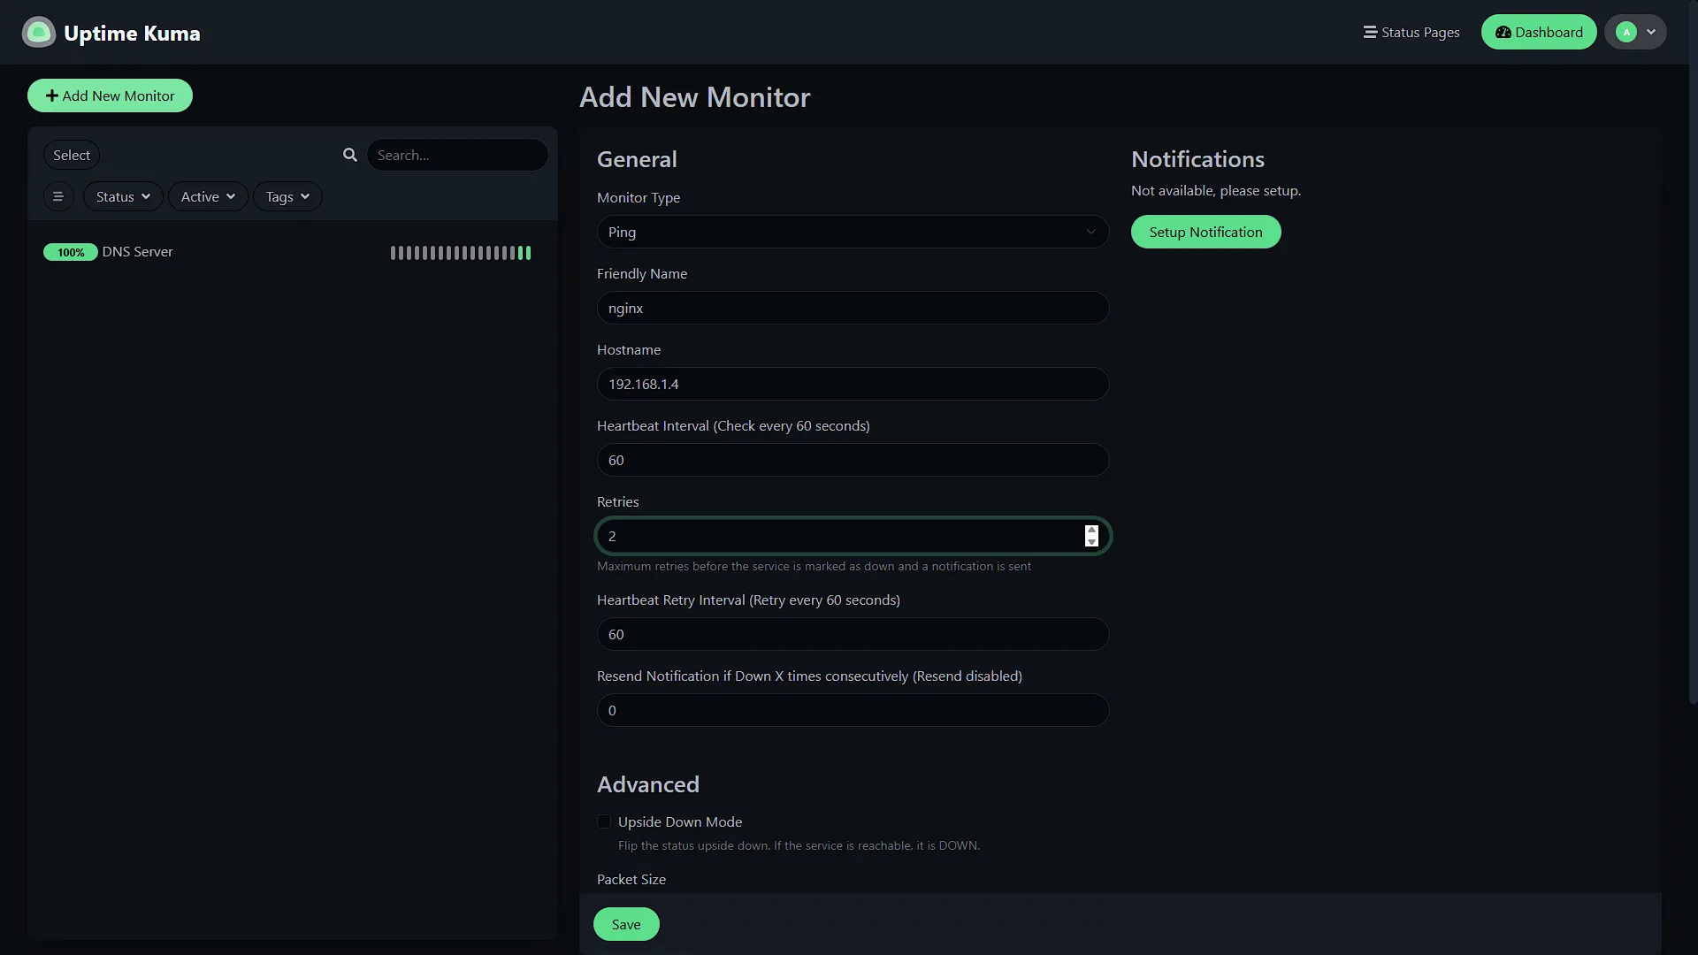Screen dimensions: 1698x955
Task: Increase Retries with the up arrow
Action: [1091, 531]
